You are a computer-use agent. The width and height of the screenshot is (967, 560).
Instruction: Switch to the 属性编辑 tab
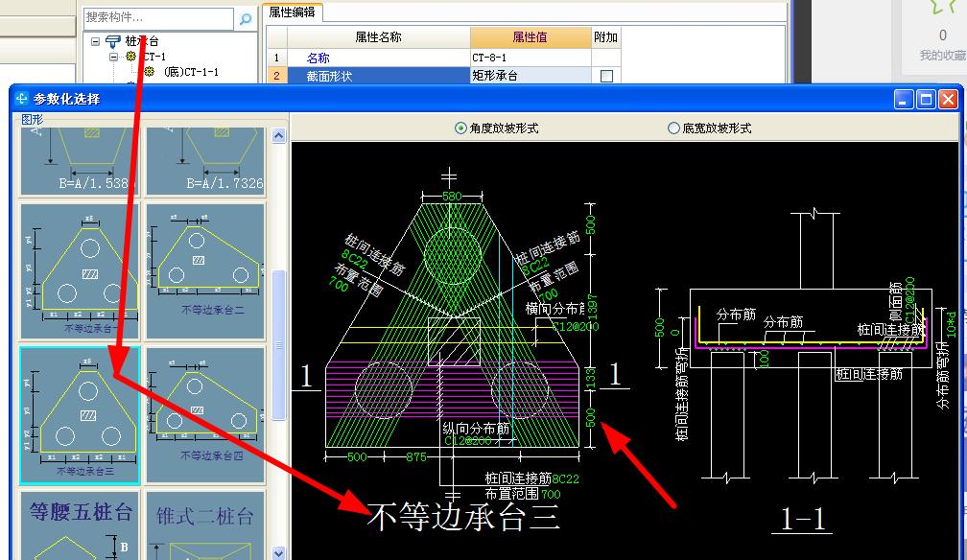click(292, 12)
